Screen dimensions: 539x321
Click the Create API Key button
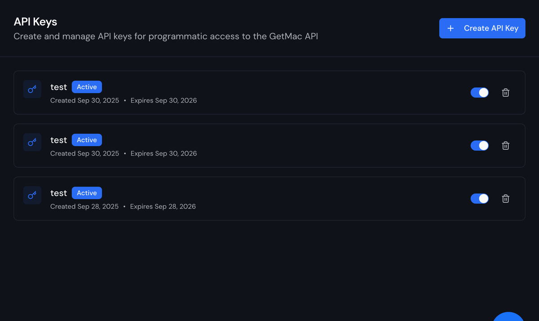482,28
